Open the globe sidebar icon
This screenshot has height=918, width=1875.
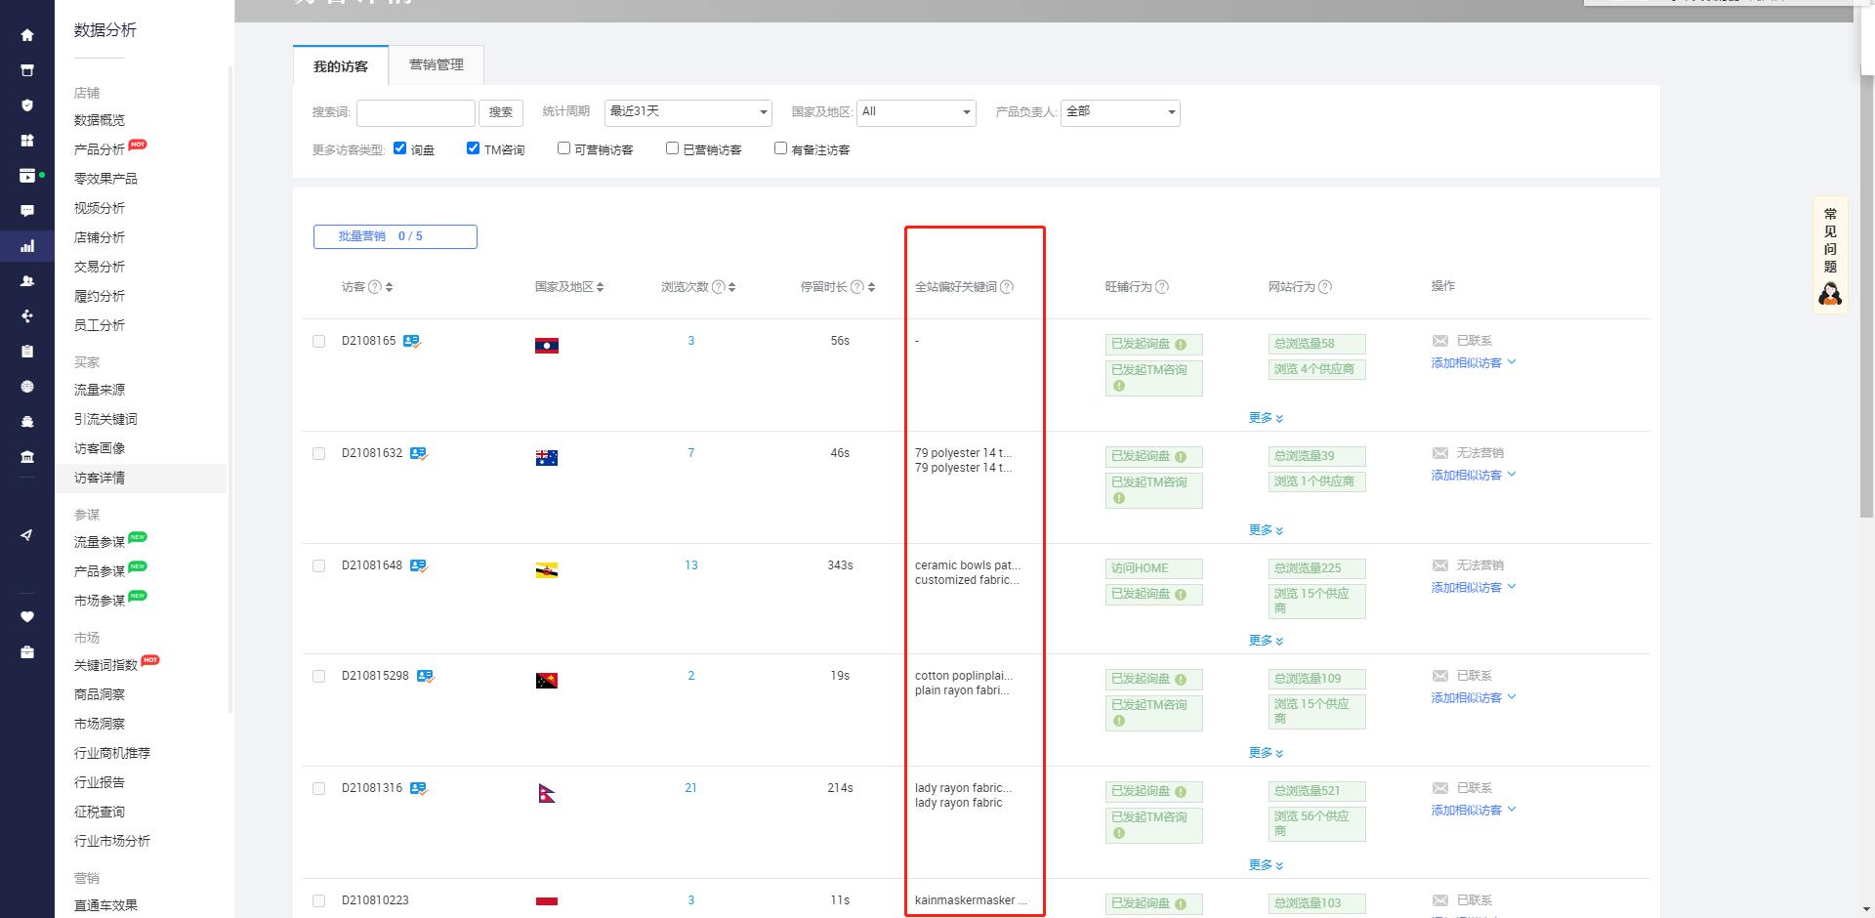coord(27,386)
